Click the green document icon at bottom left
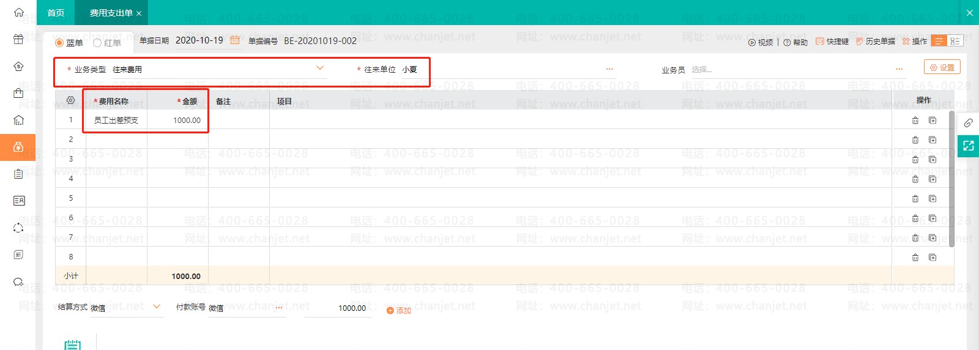 click(x=72, y=345)
